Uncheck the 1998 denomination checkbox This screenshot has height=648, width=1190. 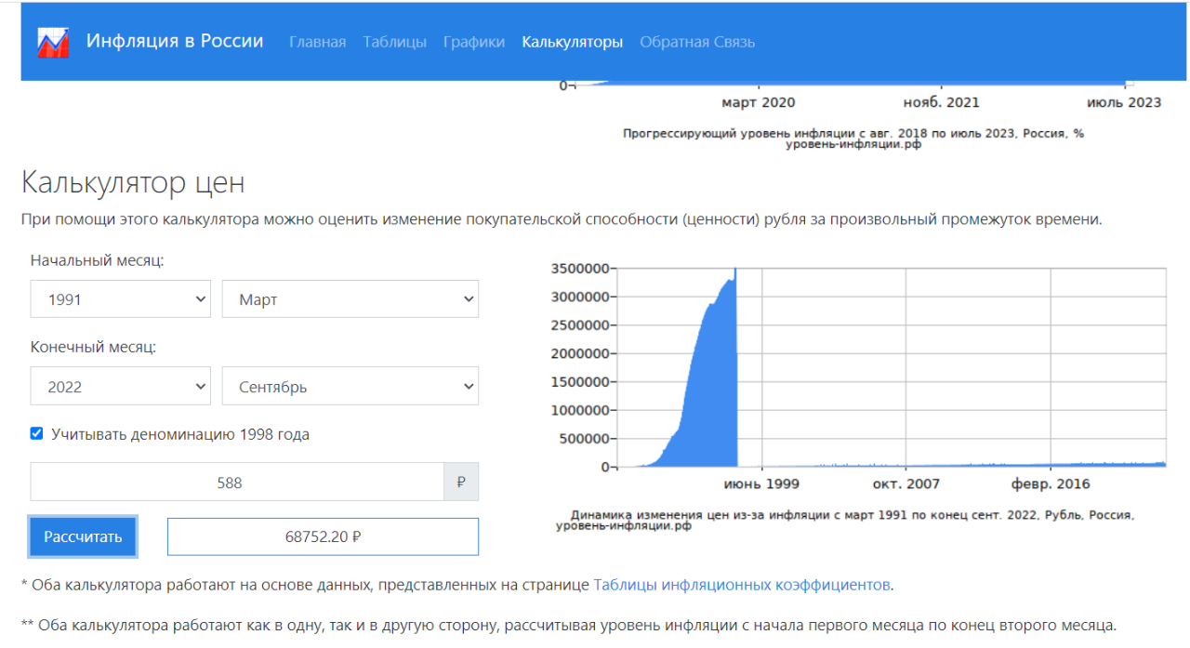[36, 433]
